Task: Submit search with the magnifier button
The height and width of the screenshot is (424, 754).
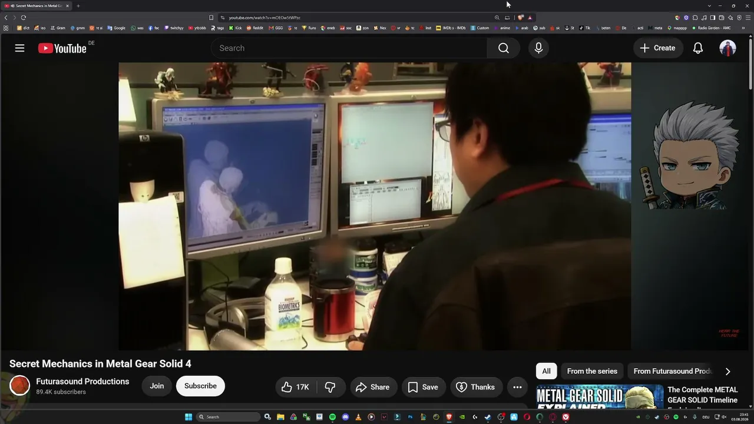Action: pos(504,48)
